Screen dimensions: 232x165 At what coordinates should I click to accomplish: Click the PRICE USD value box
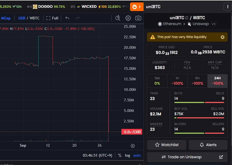pos(167,50)
